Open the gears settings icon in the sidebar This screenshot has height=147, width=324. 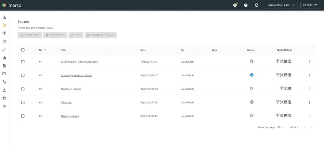(x=4, y=82)
